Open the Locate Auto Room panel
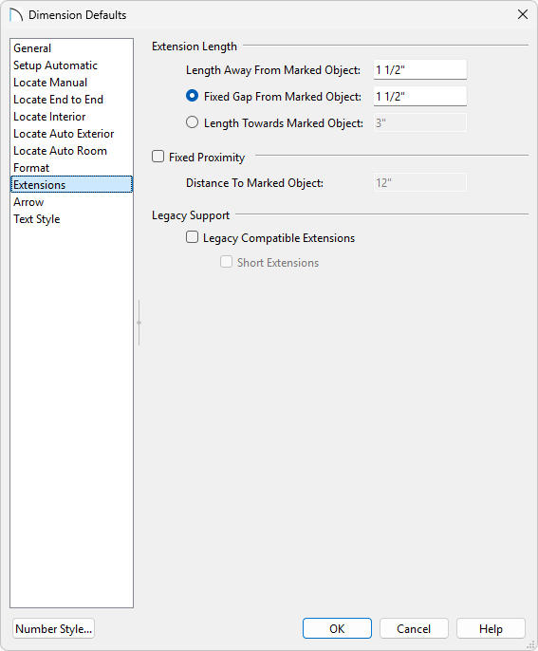 pyautogui.click(x=71, y=150)
